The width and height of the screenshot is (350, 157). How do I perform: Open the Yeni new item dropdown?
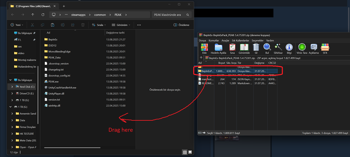click(17, 25)
